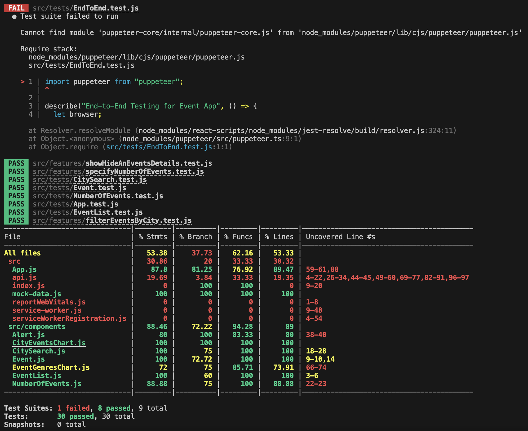Click the % Stmts column header
Screen dimensions: 528x431
153,237
